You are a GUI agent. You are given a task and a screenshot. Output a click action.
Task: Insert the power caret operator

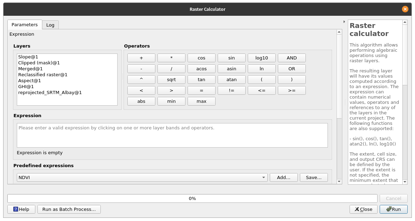[141, 79]
